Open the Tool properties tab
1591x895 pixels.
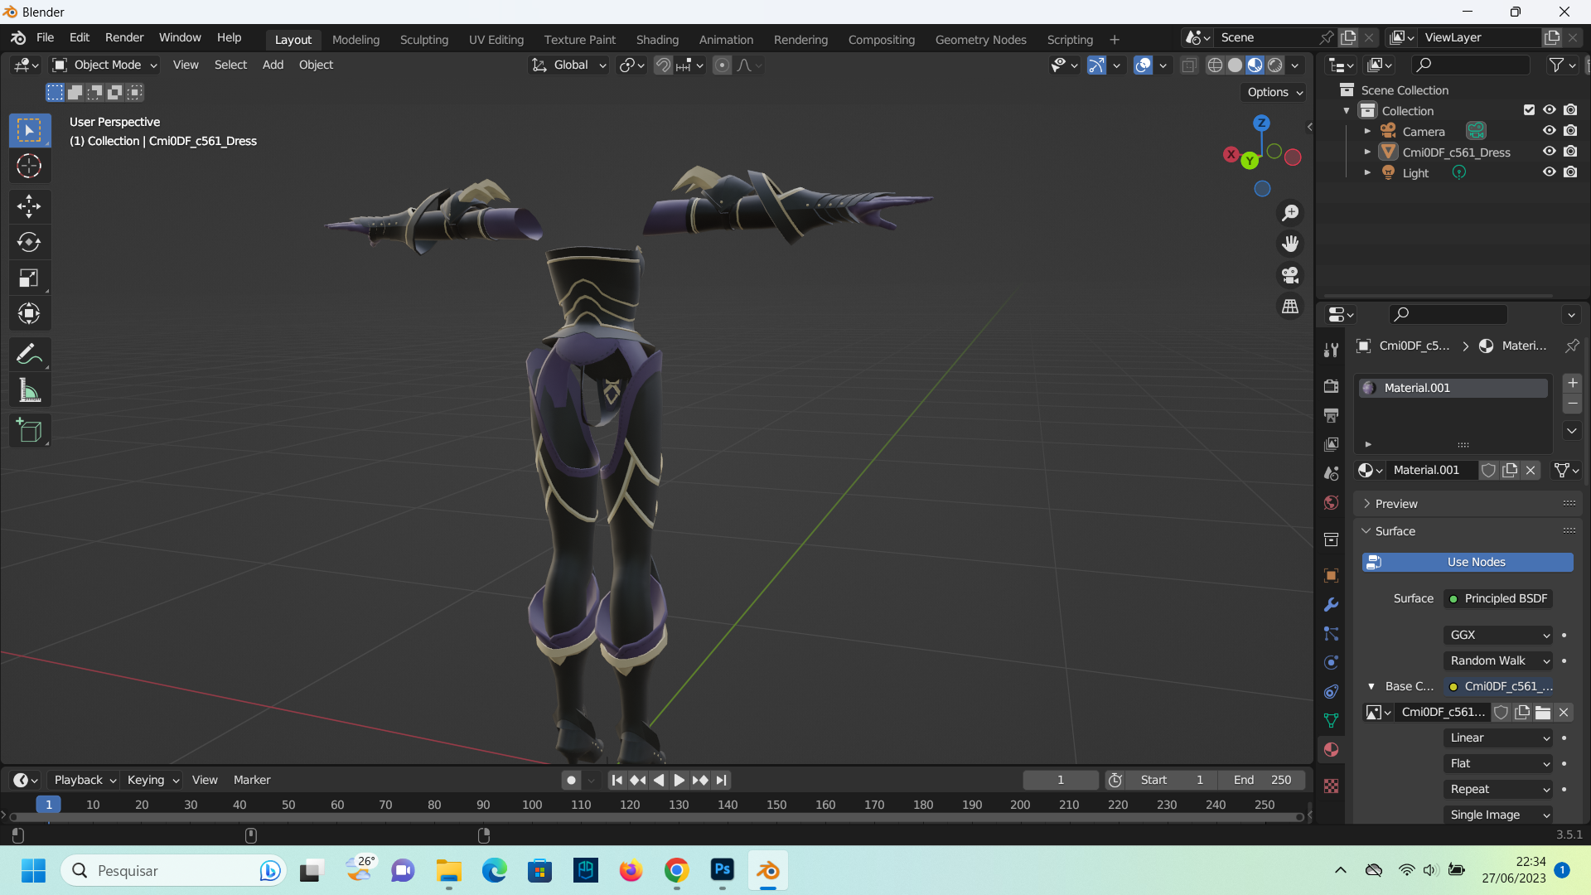(x=1331, y=350)
